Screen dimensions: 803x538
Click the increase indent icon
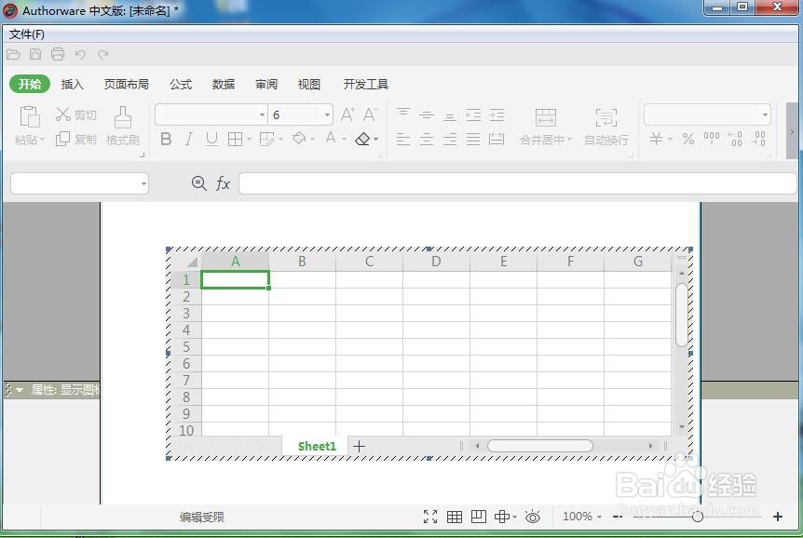(x=497, y=114)
